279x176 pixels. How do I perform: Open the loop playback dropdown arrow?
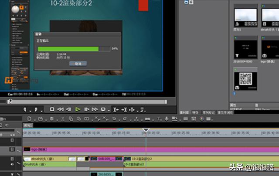pyautogui.click(x=108, y=109)
